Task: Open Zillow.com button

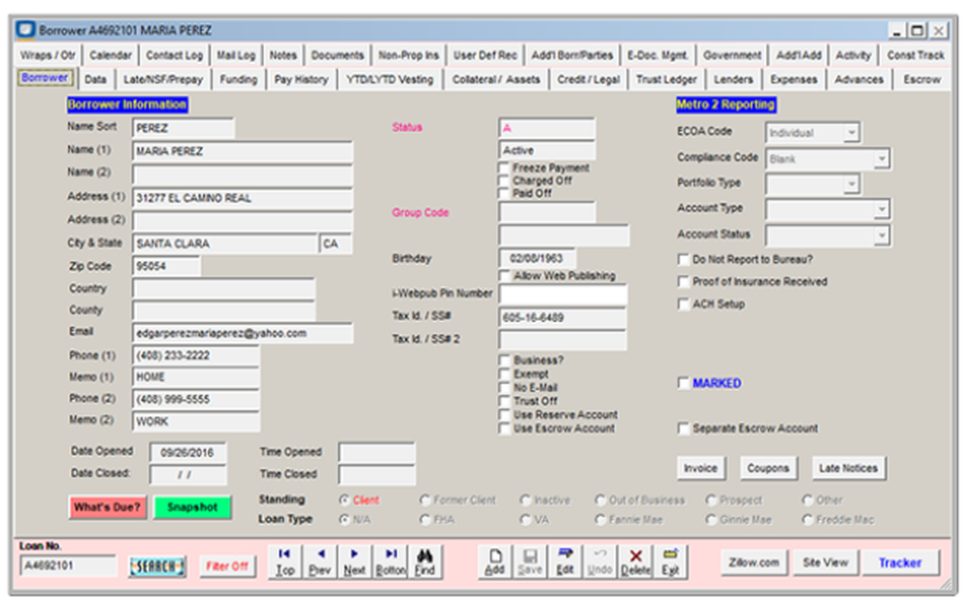Action: click(x=753, y=562)
